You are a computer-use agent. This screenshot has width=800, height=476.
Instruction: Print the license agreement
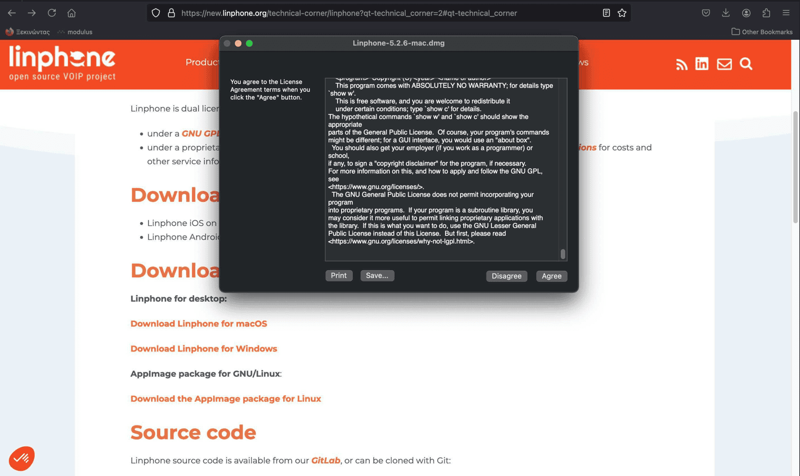[338, 276]
